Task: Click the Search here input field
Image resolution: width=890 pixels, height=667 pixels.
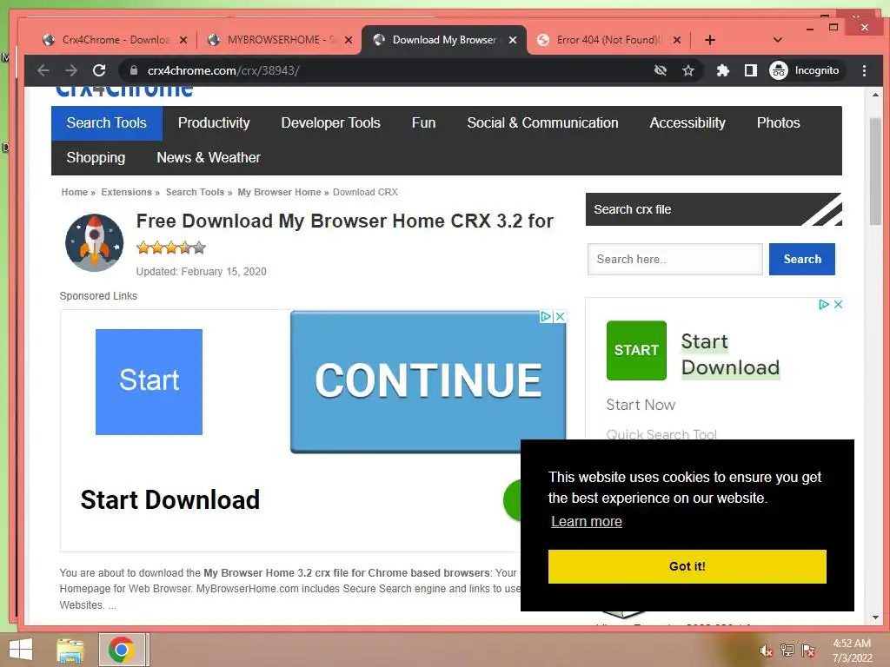Action: pos(674,259)
